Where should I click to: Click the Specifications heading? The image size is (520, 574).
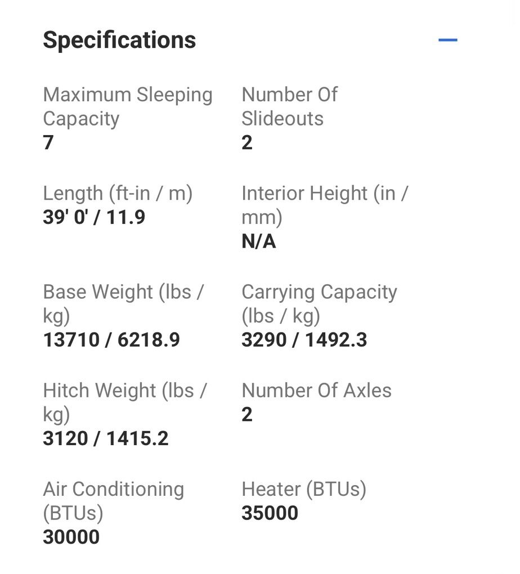tap(119, 40)
